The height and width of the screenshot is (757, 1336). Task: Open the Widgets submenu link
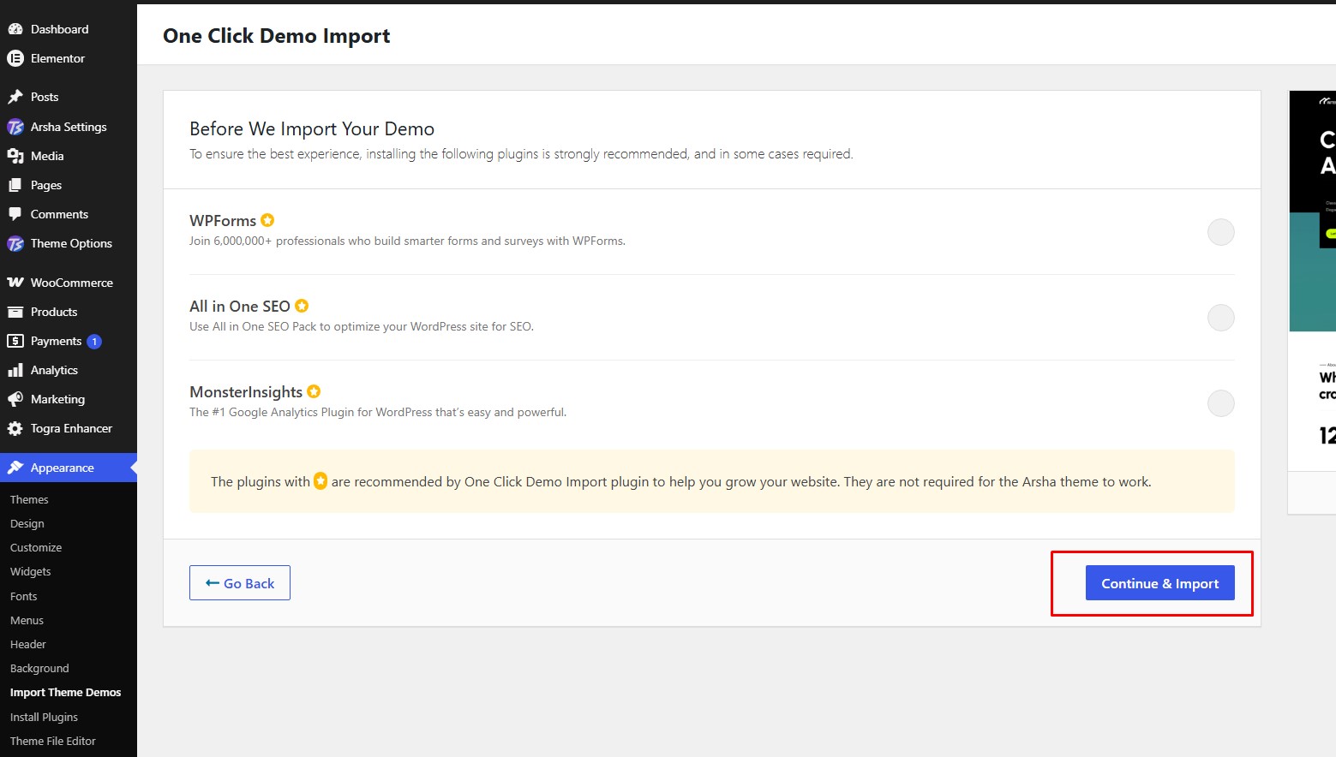click(31, 571)
